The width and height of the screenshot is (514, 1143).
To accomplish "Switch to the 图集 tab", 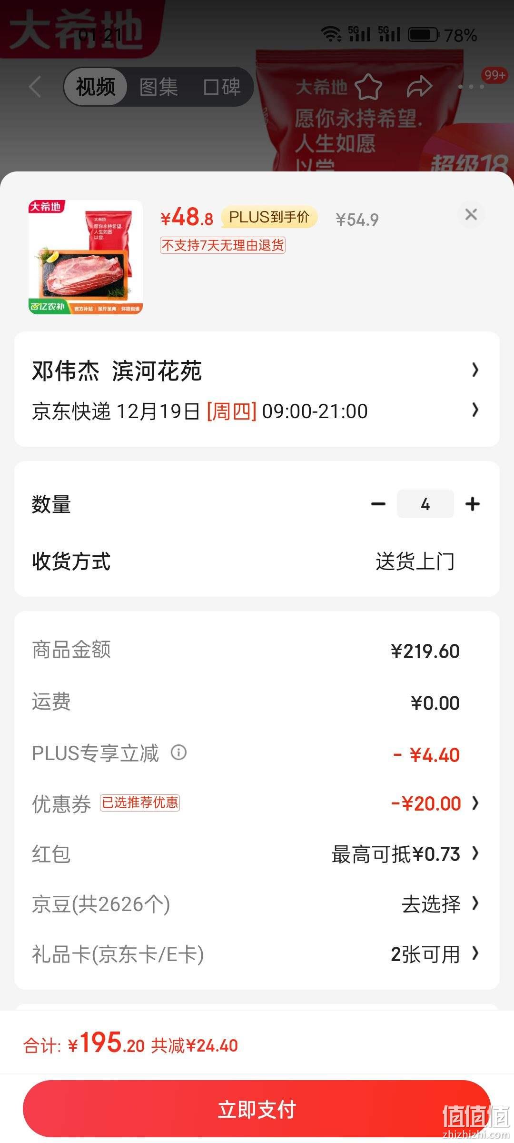I will (x=158, y=87).
